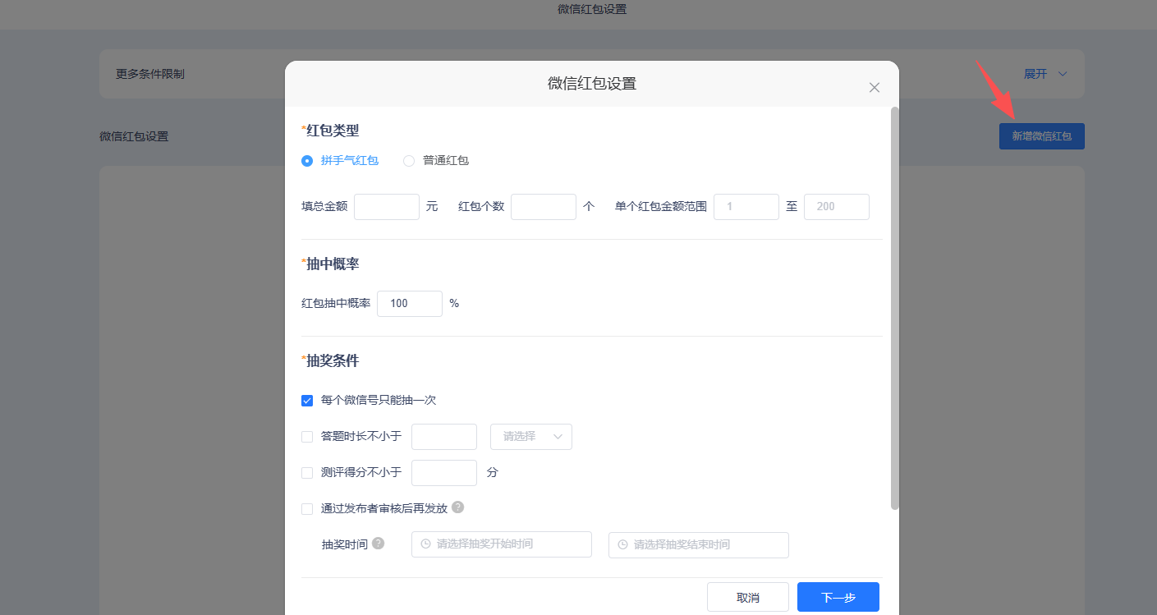
Task: Uncheck 每个微信号只能抽一次 checkbox
Action: point(307,401)
